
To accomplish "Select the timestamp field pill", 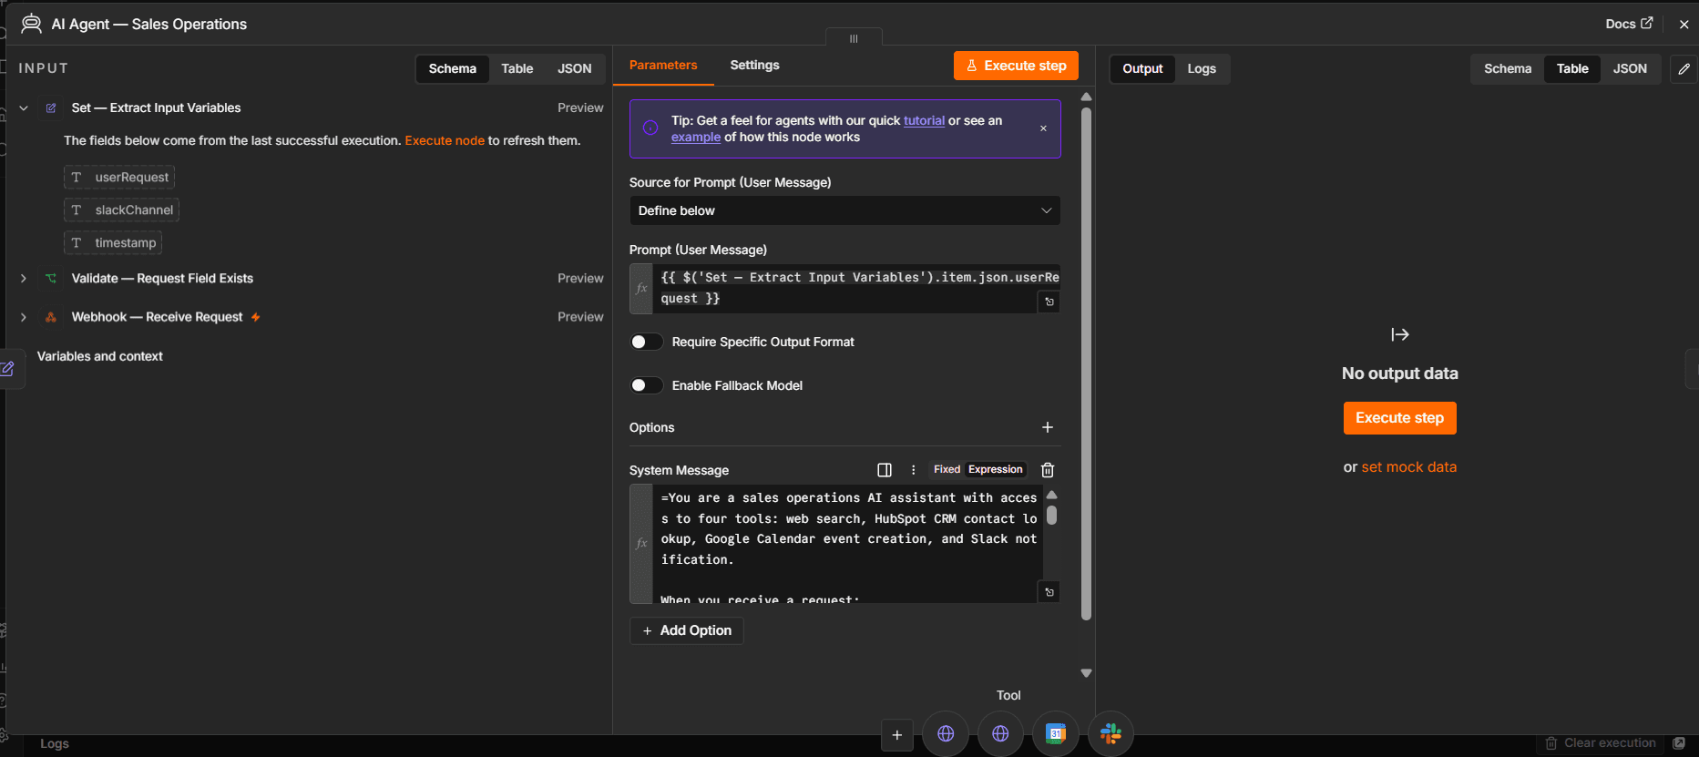I will (113, 242).
